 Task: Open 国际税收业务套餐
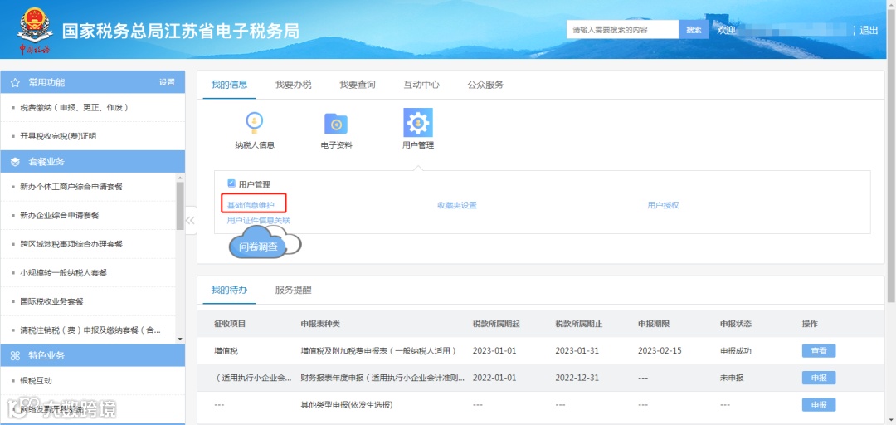point(52,300)
